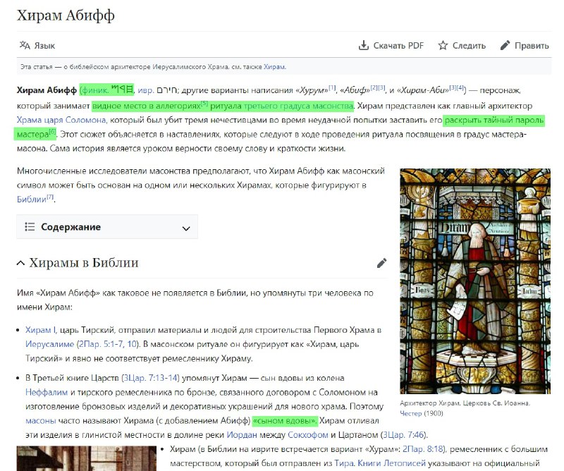Image resolution: width=564 pixels, height=471 pixels.
Task: Open reference [7] after Библии
Action: coord(50,197)
